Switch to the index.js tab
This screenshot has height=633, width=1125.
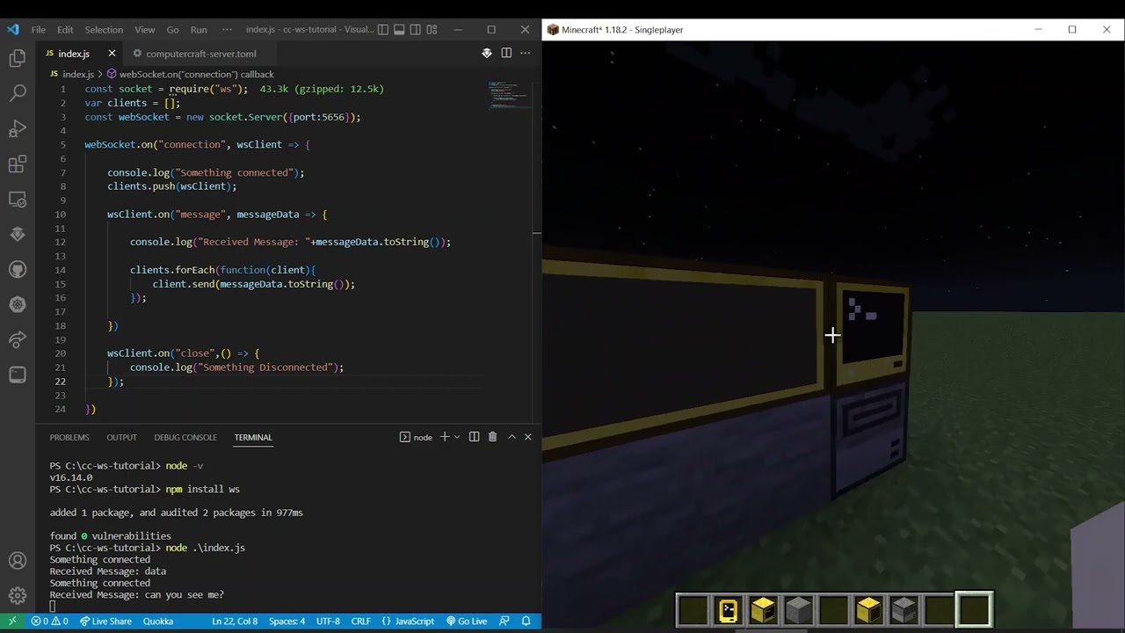coord(75,54)
